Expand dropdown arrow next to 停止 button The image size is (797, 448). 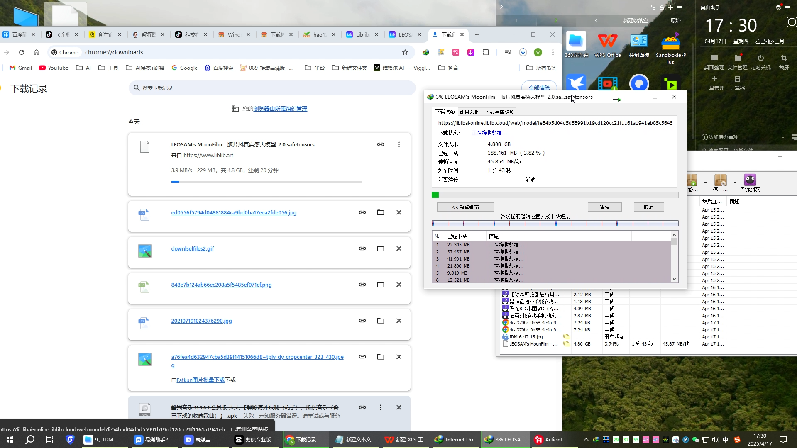point(735,183)
